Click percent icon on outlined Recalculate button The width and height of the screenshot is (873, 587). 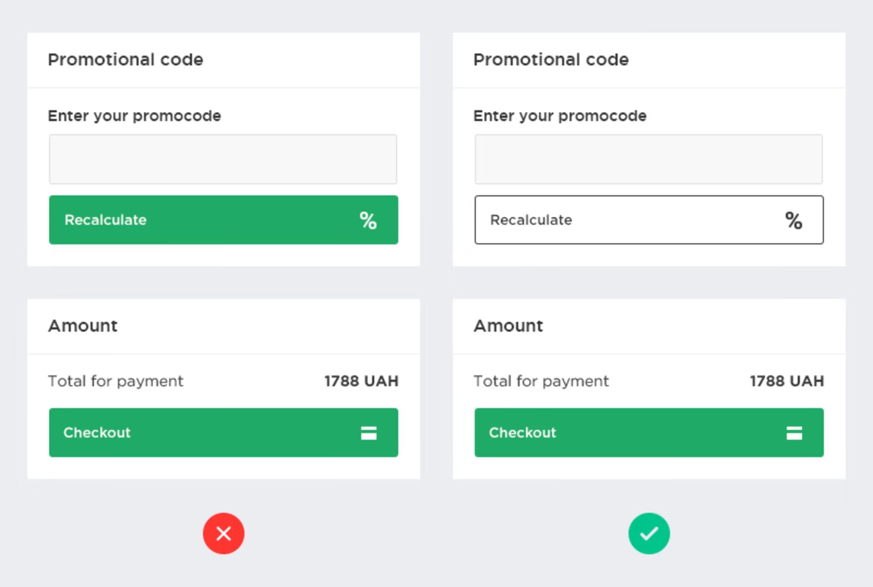794,220
